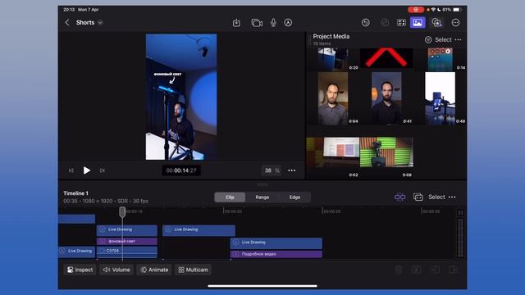
Task: Jump to the next edit point
Action: click(x=102, y=170)
